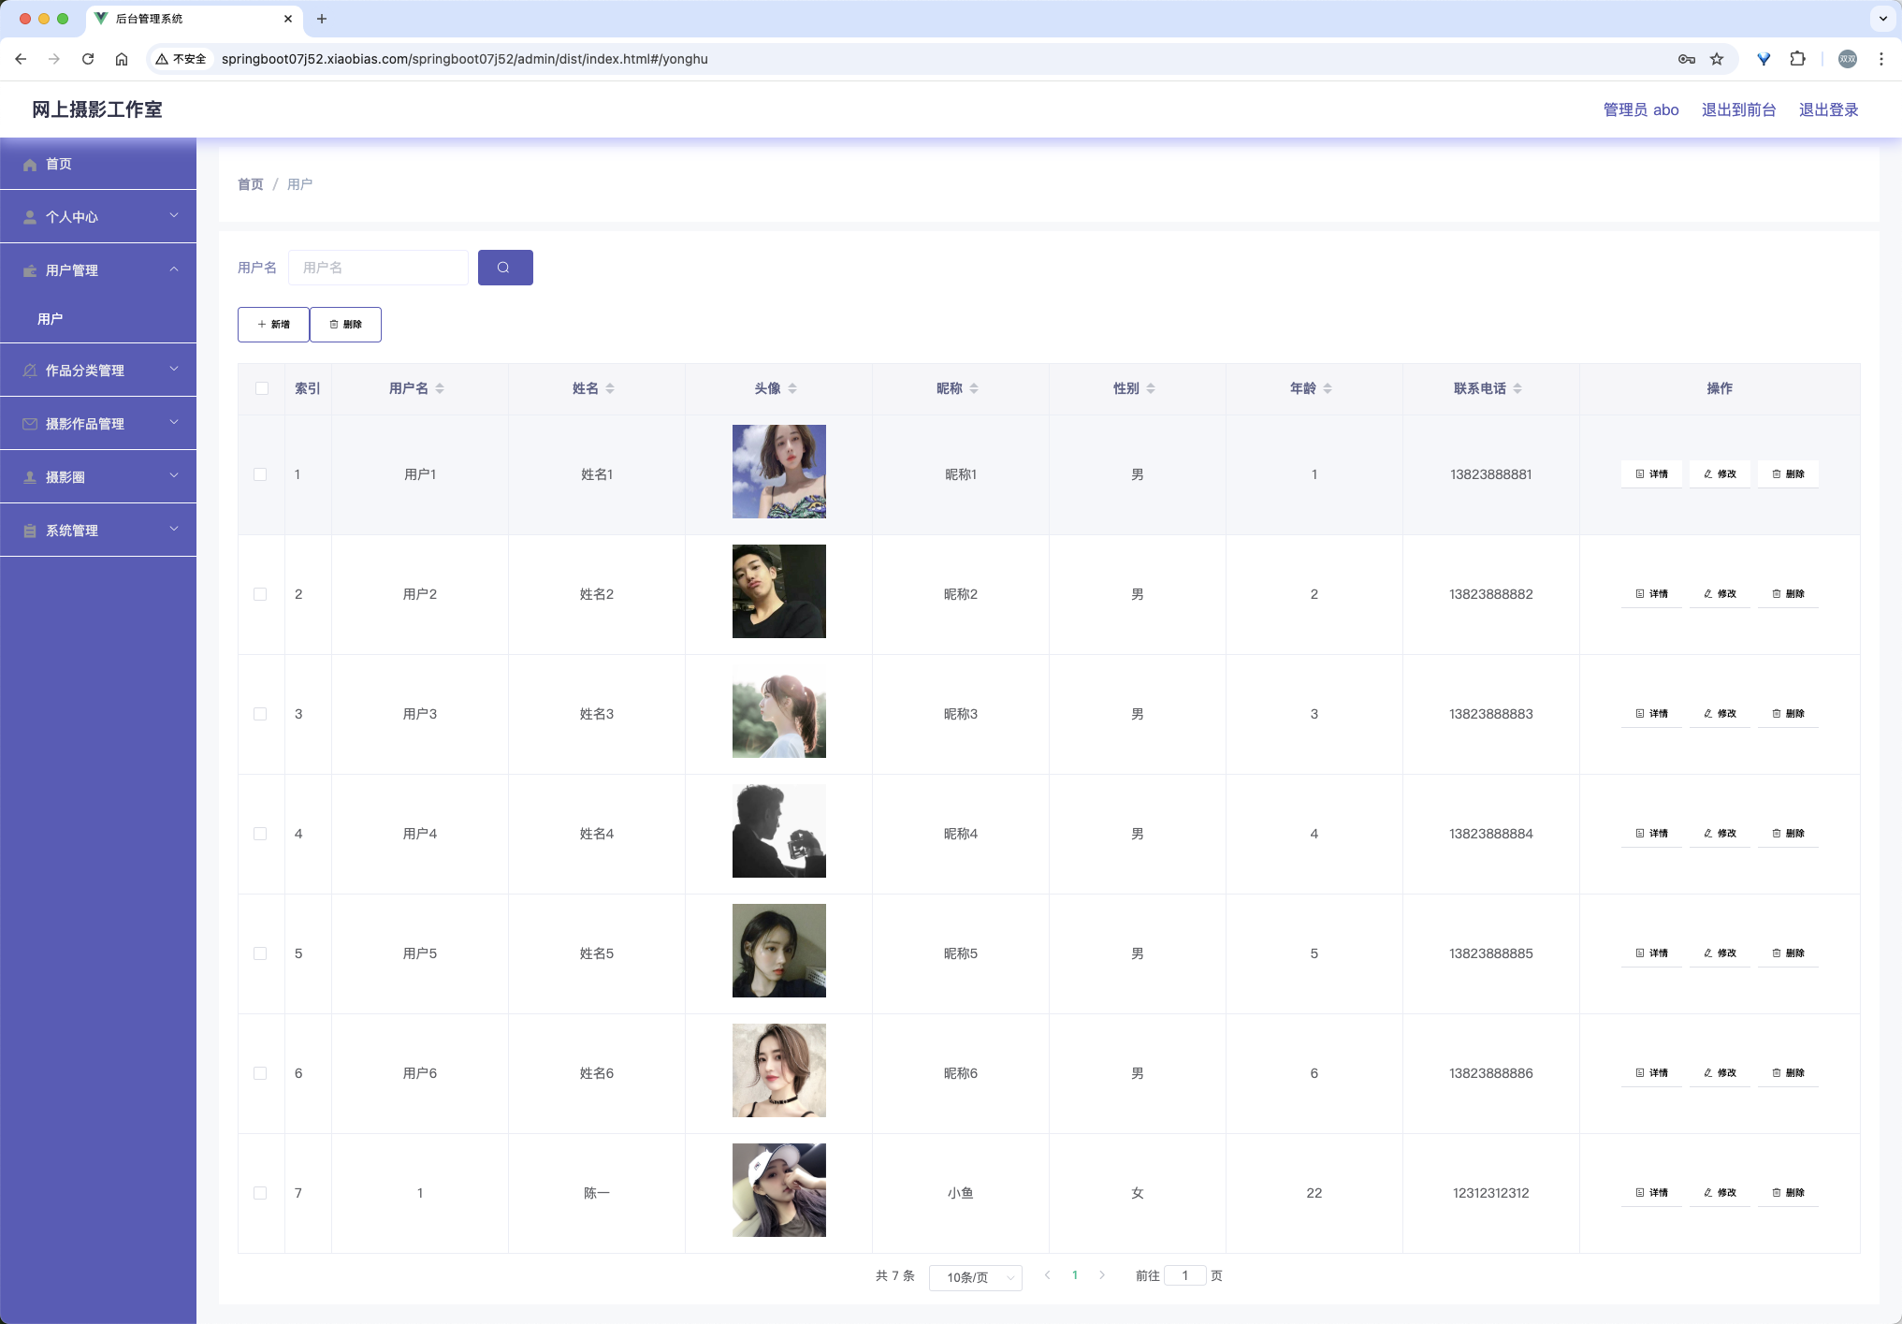Click the browser address bar URL
Viewport: 1902px width, 1324px height.
[465, 59]
